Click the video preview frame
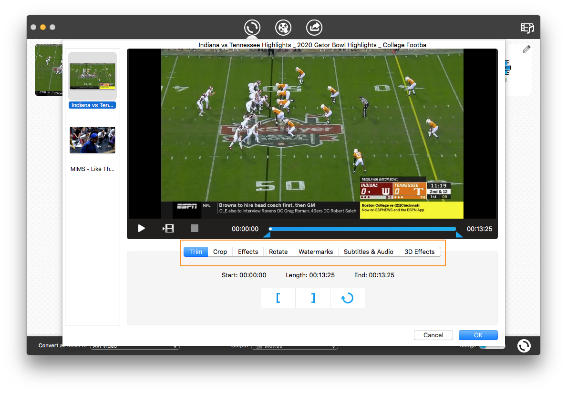Image resolution: width=567 pixels, height=393 pixels. coord(312,134)
